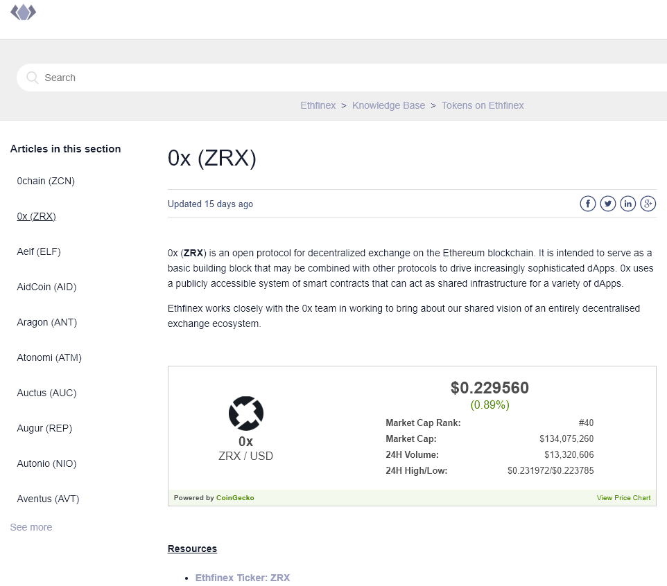Screen dimensions: 667x586
Task: Expand the See more article list
Action: pyautogui.click(x=31, y=527)
